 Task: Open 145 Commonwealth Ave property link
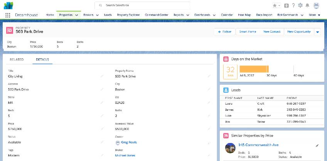tap(258, 145)
